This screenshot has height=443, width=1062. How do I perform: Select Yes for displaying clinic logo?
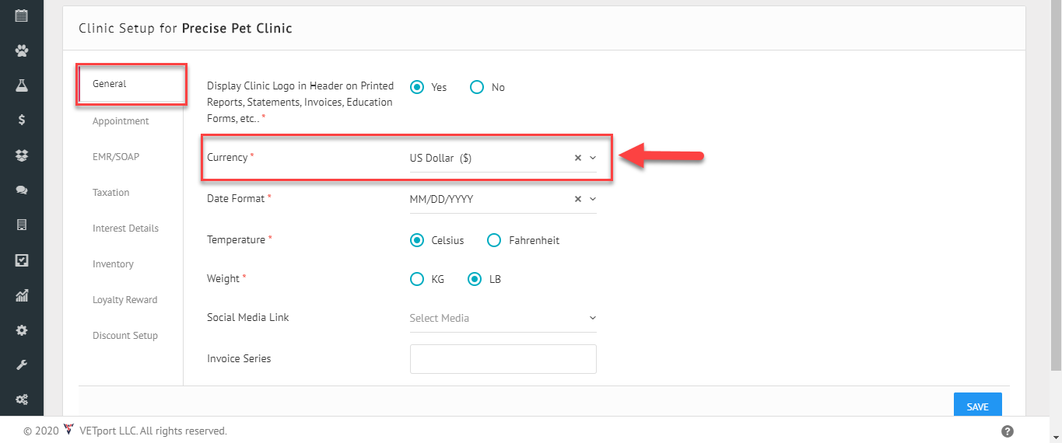coord(417,87)
